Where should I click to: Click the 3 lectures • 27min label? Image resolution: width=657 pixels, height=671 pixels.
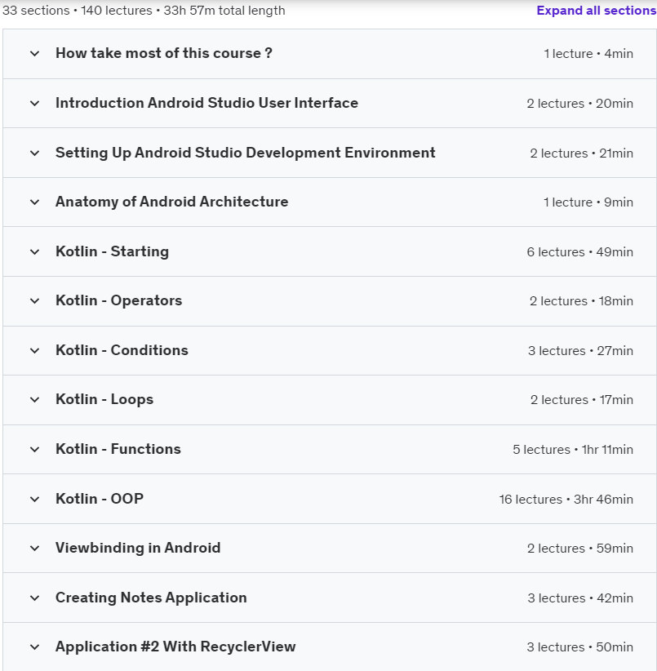580,351
